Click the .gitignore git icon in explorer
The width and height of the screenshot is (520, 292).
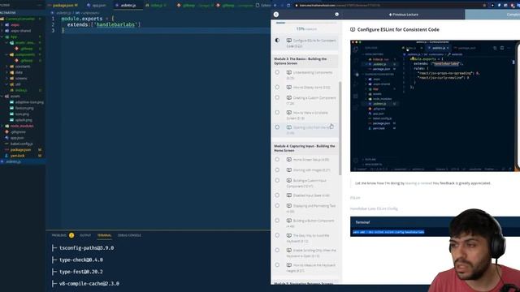(x=6, y=131)
